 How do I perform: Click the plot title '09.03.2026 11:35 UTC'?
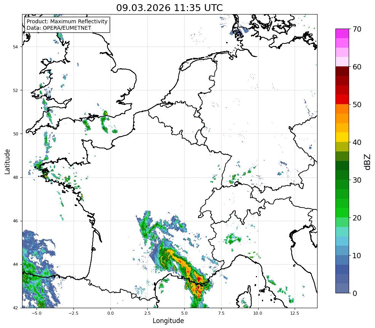[169, 8]
